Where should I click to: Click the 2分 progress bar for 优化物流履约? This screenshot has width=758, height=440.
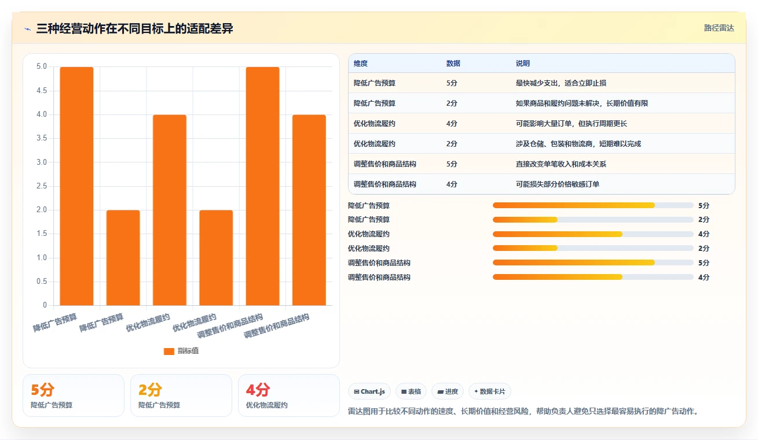point(593,248)
